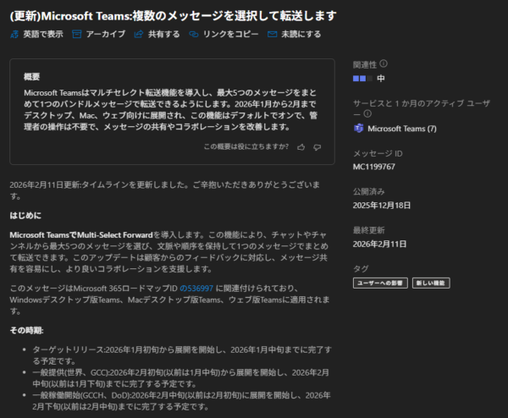Image resolution: width=508 pixels, height=418 pixels.
Task: Click the translate icon for 英語で表示
Action: pos(14,34)
